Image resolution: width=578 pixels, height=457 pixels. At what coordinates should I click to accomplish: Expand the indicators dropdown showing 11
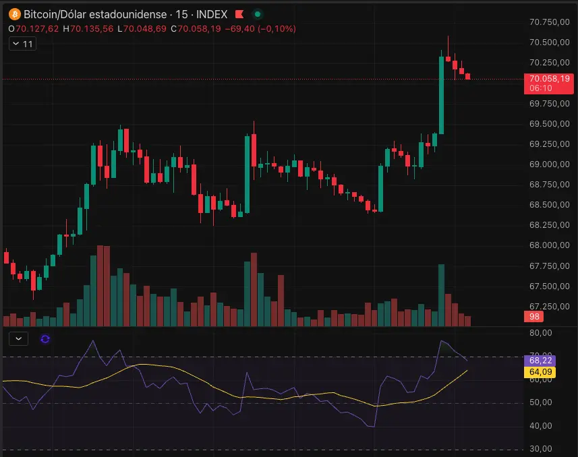pos(22,44)
